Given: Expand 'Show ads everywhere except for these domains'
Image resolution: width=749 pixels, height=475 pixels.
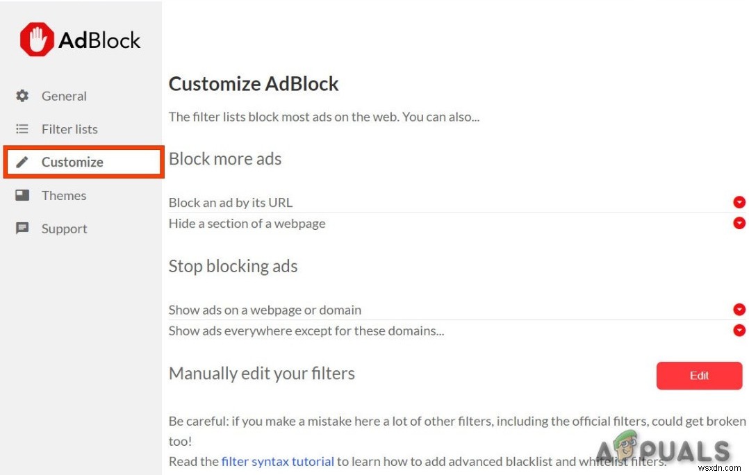Looking at the screenshot, I should (x=739, y=331).
